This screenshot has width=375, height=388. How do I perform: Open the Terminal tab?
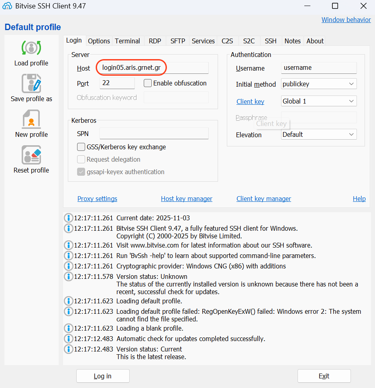[127, 41]
